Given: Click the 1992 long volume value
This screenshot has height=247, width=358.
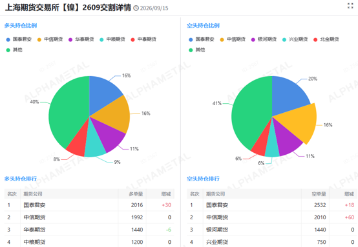Looking at the screenshot, I should pyautogui.click(x=137, y=217).
